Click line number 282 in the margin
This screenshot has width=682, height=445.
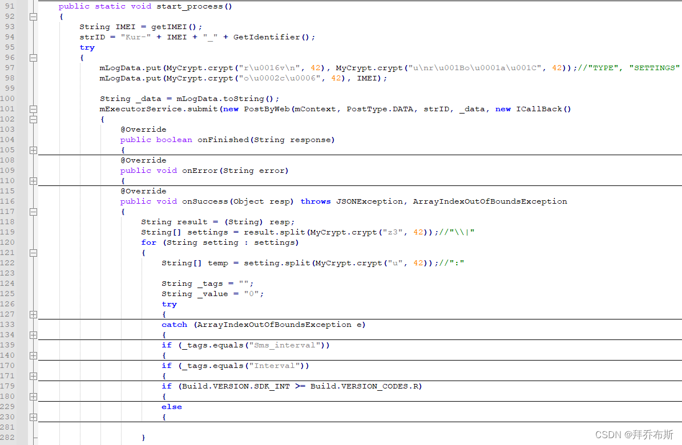coord(7,437)
